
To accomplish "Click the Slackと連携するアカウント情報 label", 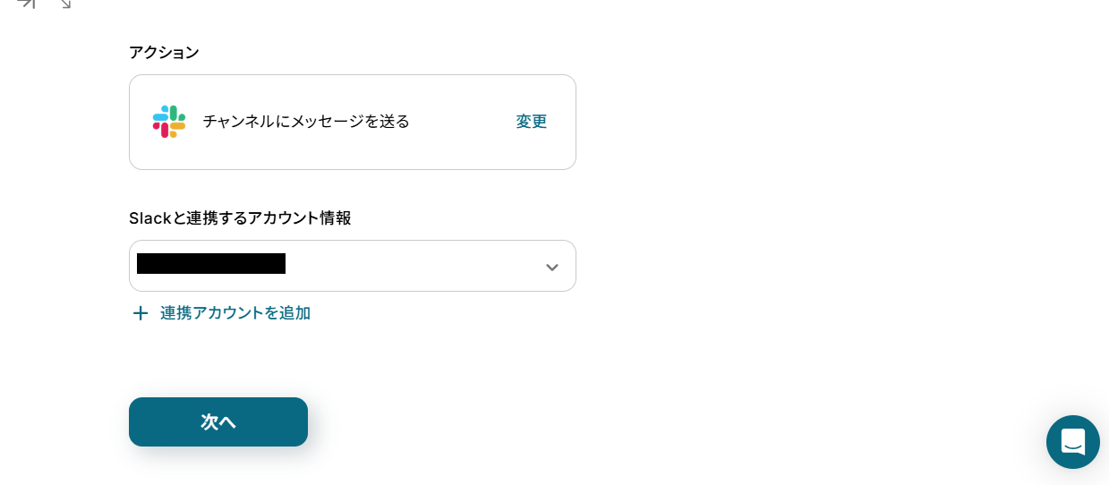I will tap(240, 218).
